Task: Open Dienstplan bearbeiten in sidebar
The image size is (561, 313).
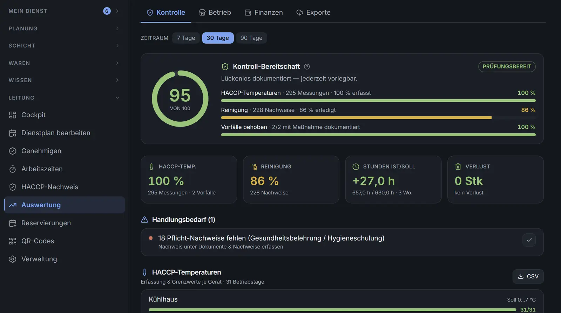Action: pos(65,133)
